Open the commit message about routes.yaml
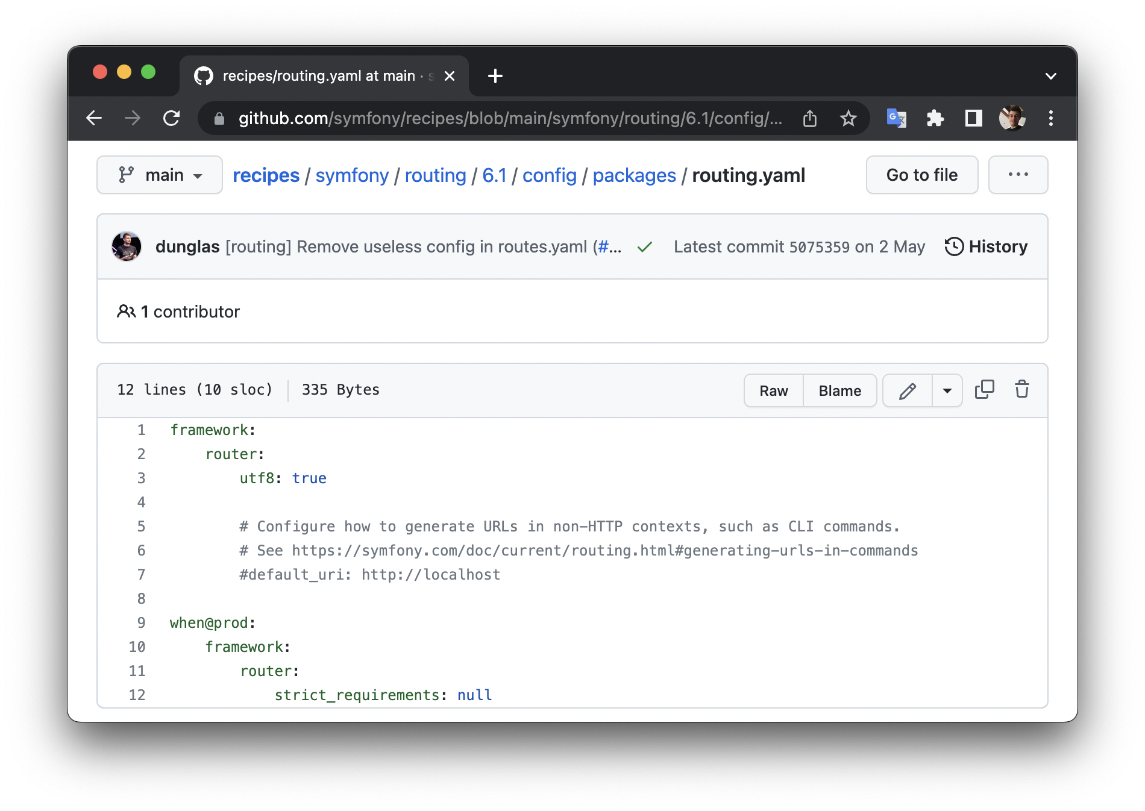Image resolution: width=1145 pixels, height=811 pixels. (409, 246)
